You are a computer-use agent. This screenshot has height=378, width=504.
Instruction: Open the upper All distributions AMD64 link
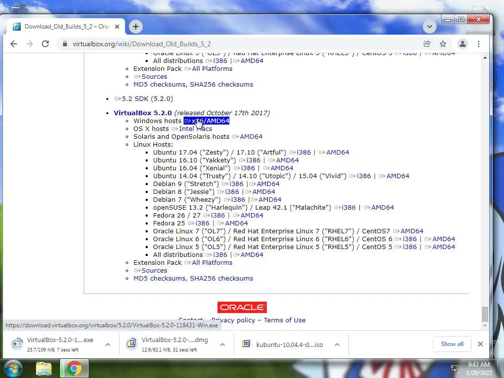[x=248, y=61]
